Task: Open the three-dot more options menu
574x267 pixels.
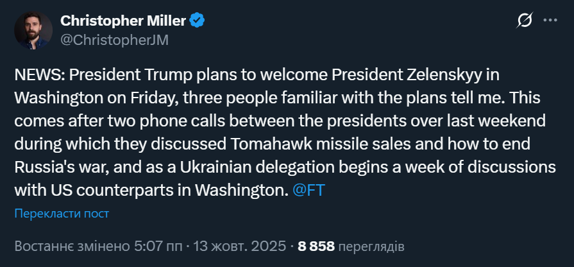Action: [x=550, y=21]
